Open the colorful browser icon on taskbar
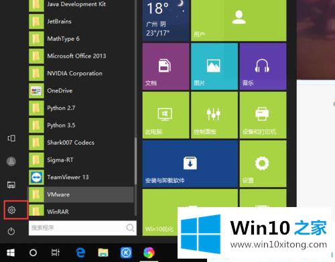This screenshot has height=262, width=335. (x=149, y=253)
